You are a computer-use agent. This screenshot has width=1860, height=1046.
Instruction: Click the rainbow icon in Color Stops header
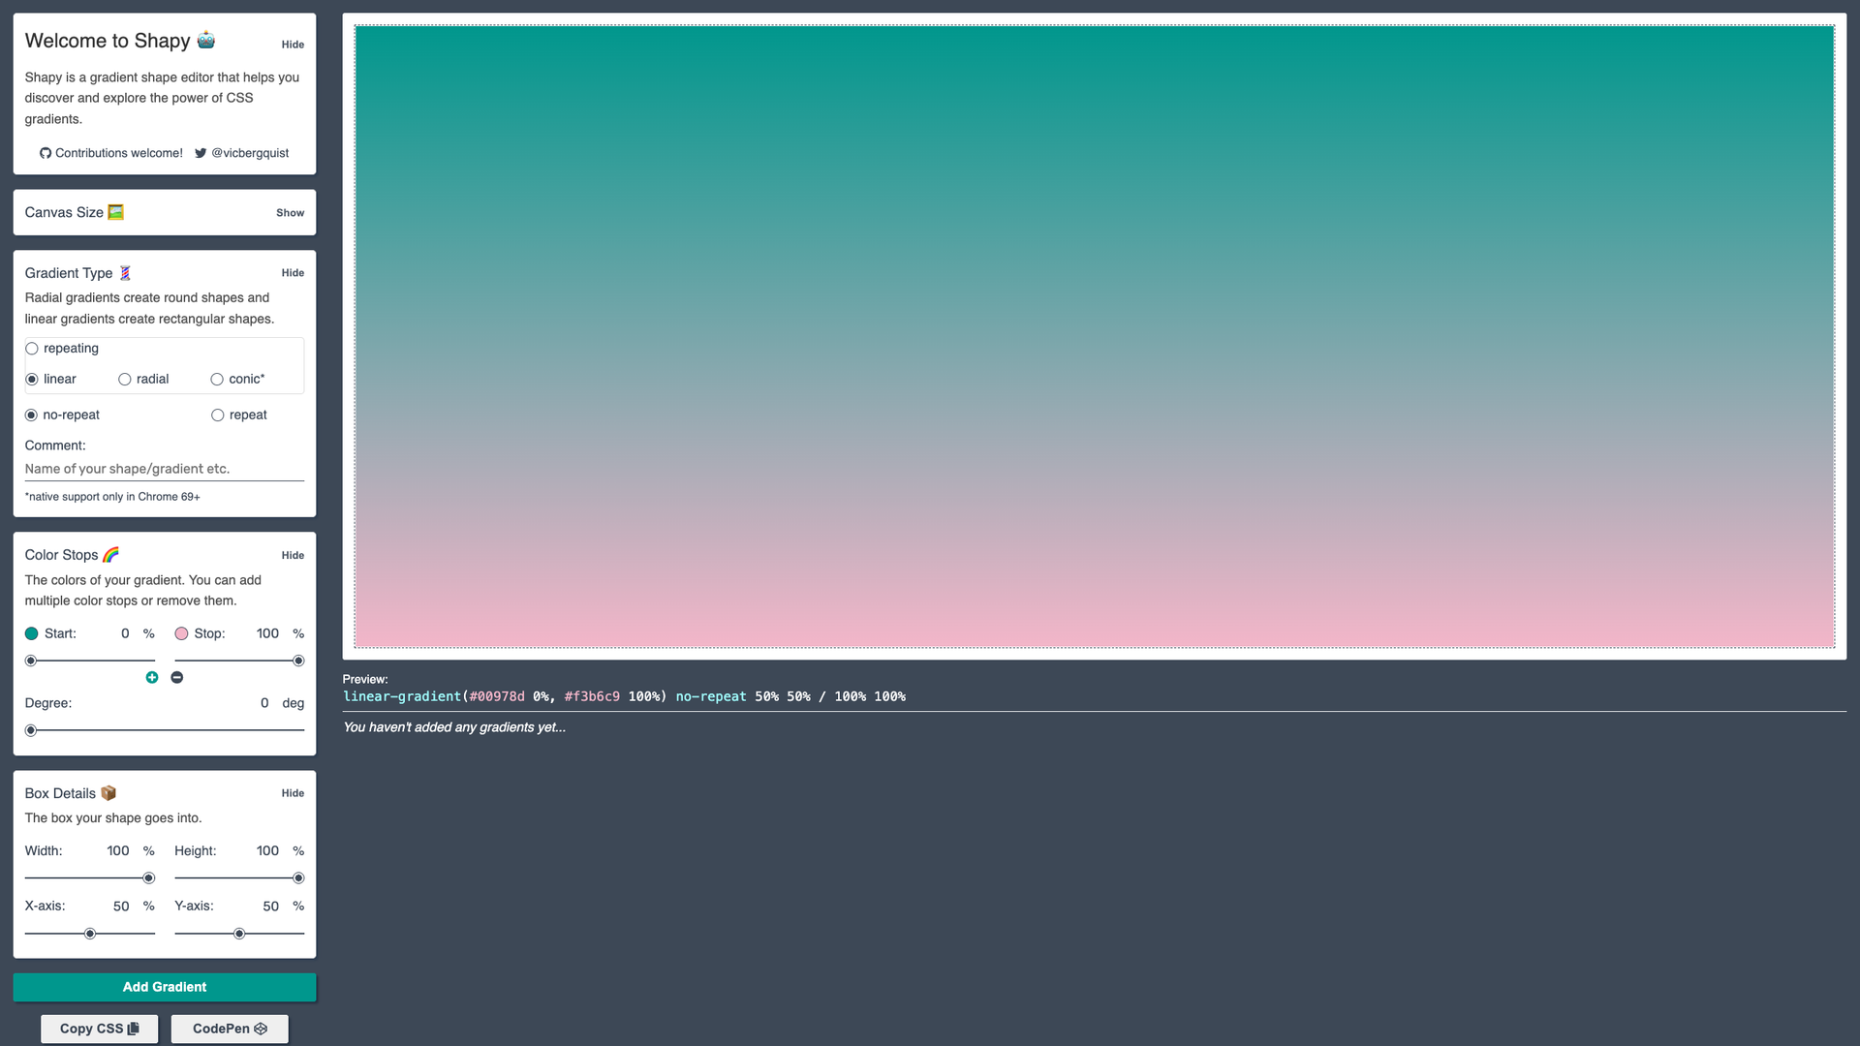[x=109, y=554]
